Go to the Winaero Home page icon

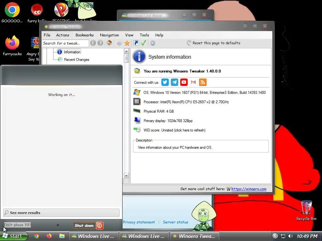tap(109, 43)
